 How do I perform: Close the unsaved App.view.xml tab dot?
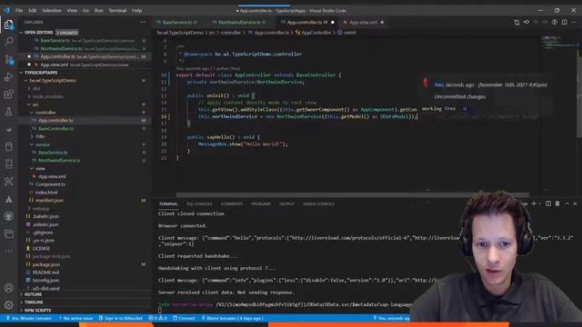tap(382, 22)
